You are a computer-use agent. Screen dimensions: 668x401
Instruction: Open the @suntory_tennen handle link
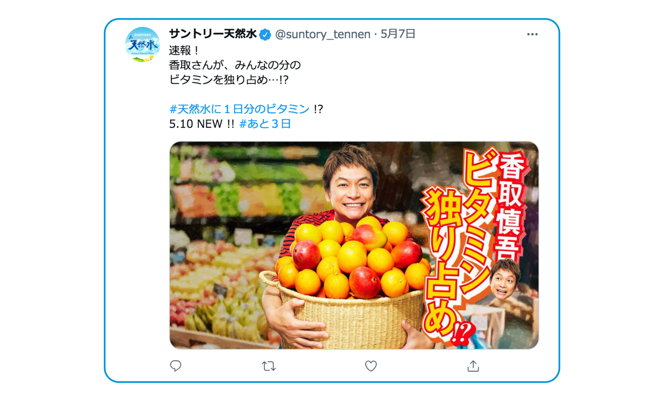[x=323, y=34]
